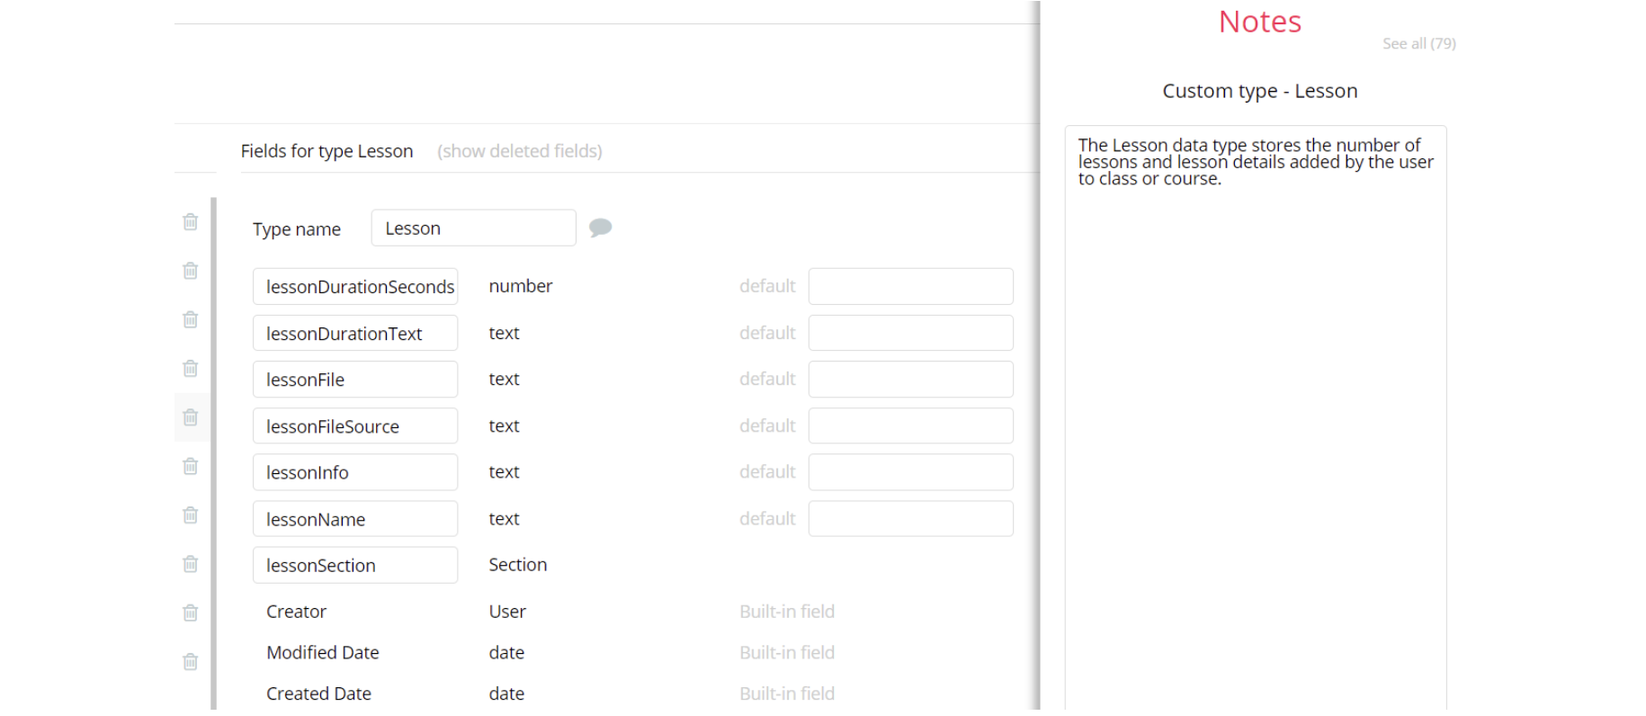The width and height of the screenshot is (1646, 716).
Task: Click into the lessonName field name box
Action: 355,519
